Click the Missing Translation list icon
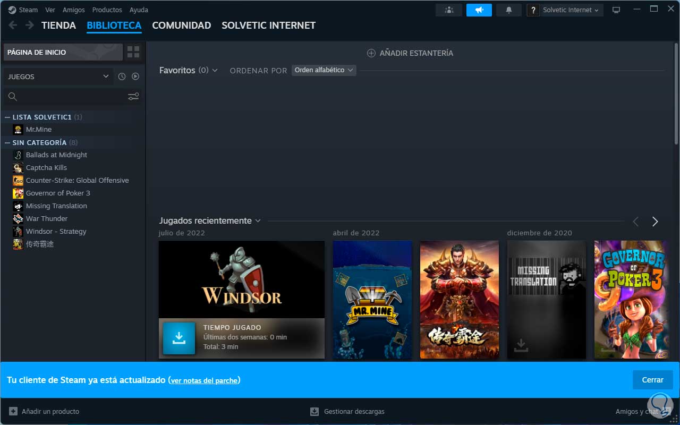The image size is (680, 425). pos(18,206)
